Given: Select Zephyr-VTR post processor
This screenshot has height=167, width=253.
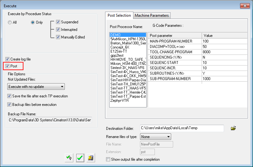Looking at the screenshot, I should pos(119,101).
